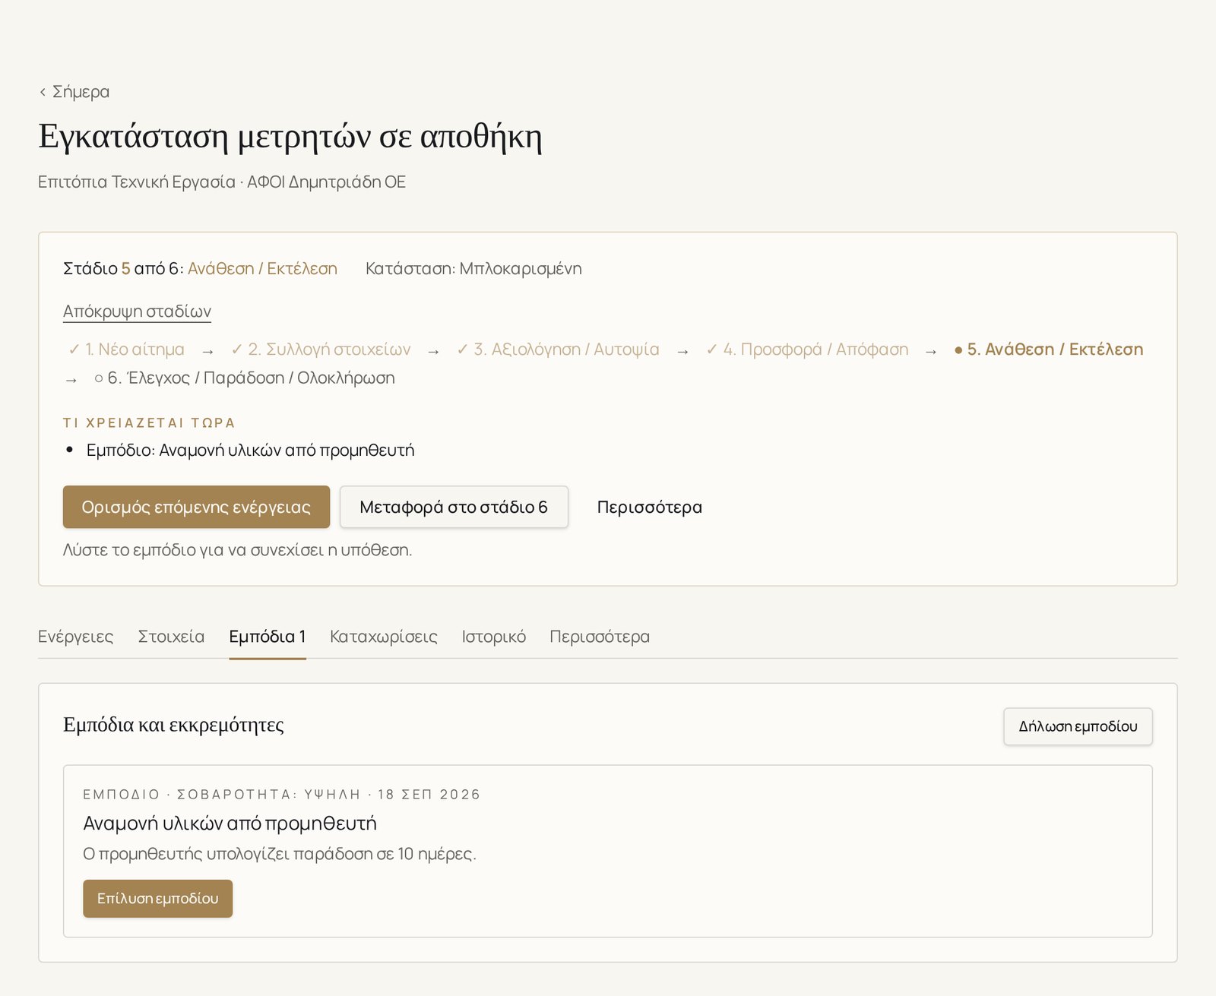This screenshot has height=996, width=1216.
Task: Select stage 2. Συλλογή στοιχείων
Action: click(x=321, y=349)
